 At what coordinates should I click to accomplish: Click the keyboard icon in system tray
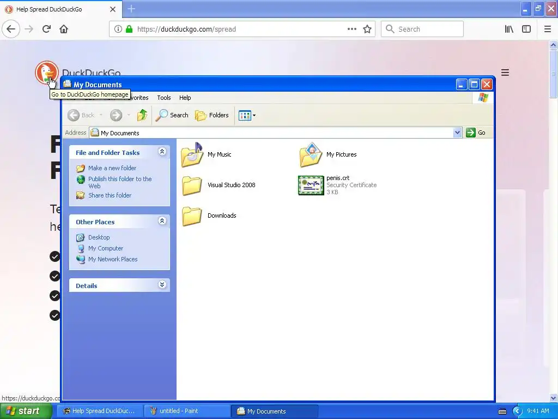click(502, 411)
